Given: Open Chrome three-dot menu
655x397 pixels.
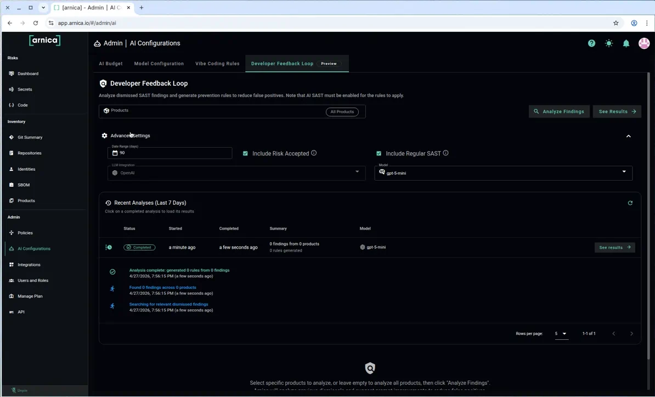Looking at the screenshot, I should click(x=647, y=23).
